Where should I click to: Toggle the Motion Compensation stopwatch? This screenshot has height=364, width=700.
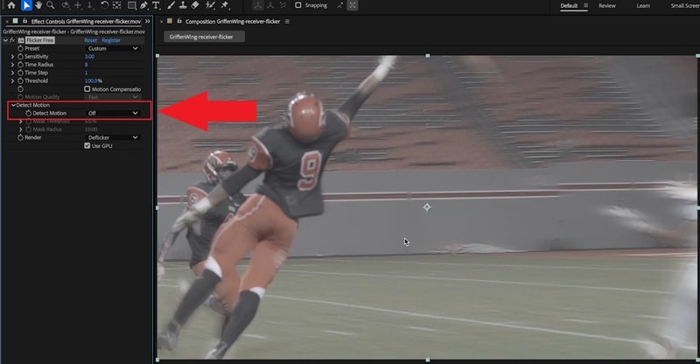pos(20,89)
